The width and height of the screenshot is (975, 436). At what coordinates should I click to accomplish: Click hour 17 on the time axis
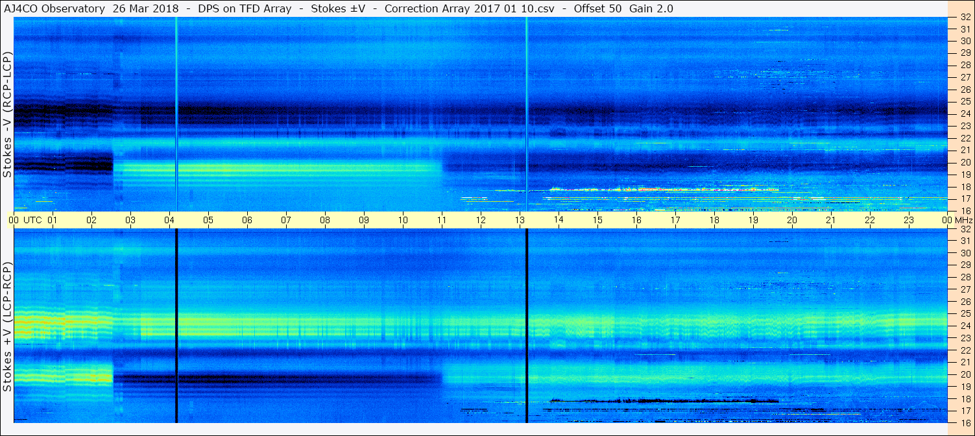(675, 220)
